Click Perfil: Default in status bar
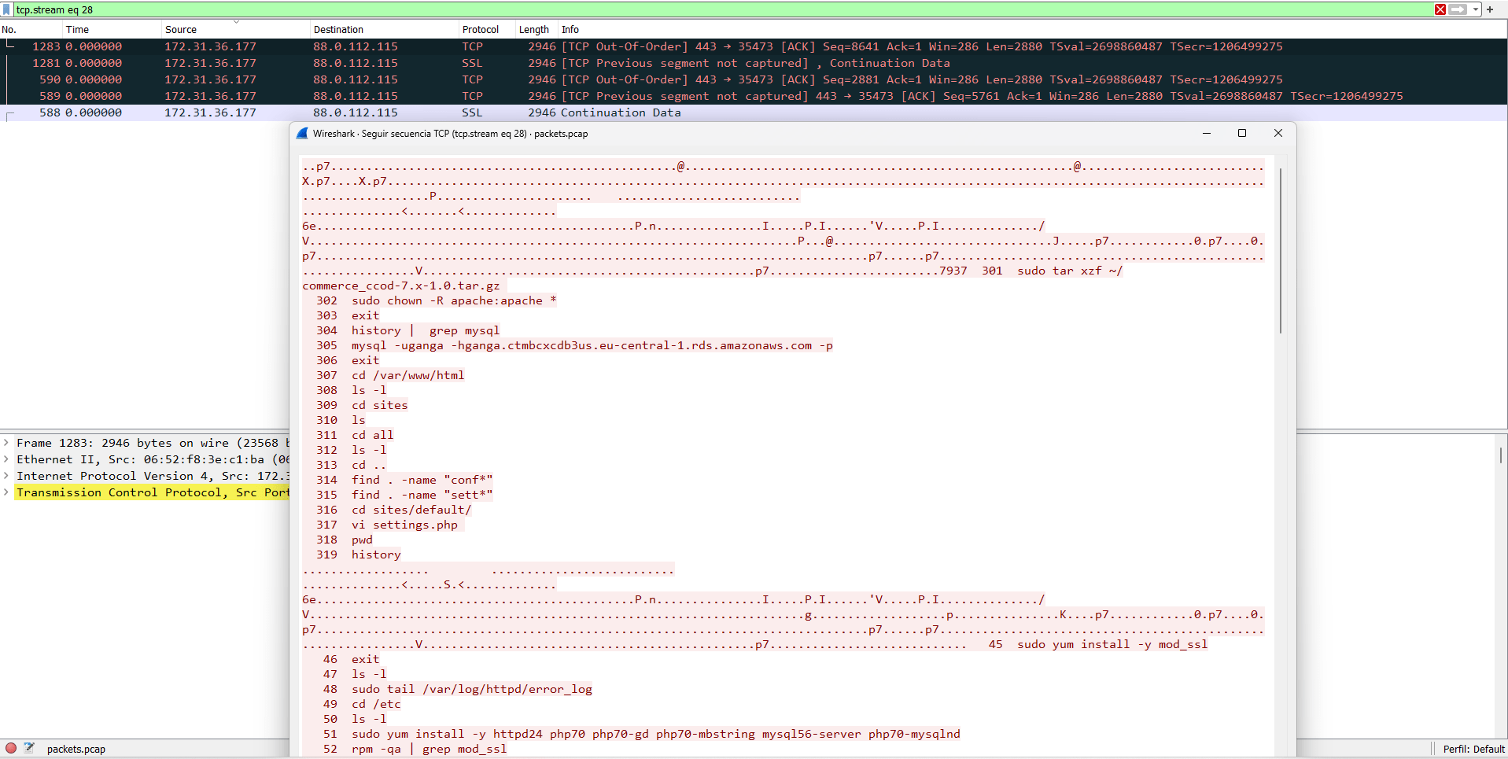This screenshot has width=1508, height=759. point(1473,749)
